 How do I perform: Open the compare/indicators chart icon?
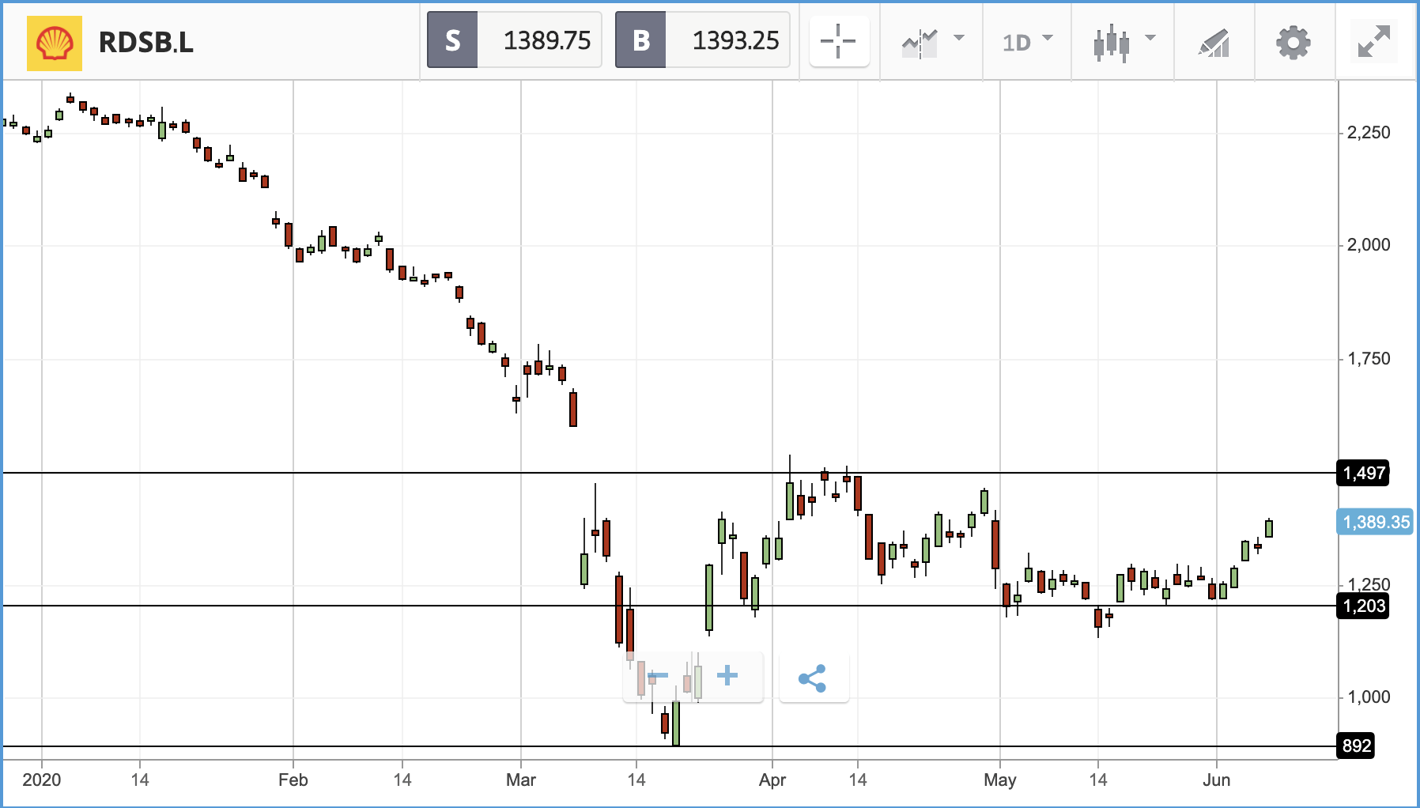(920, 43)
